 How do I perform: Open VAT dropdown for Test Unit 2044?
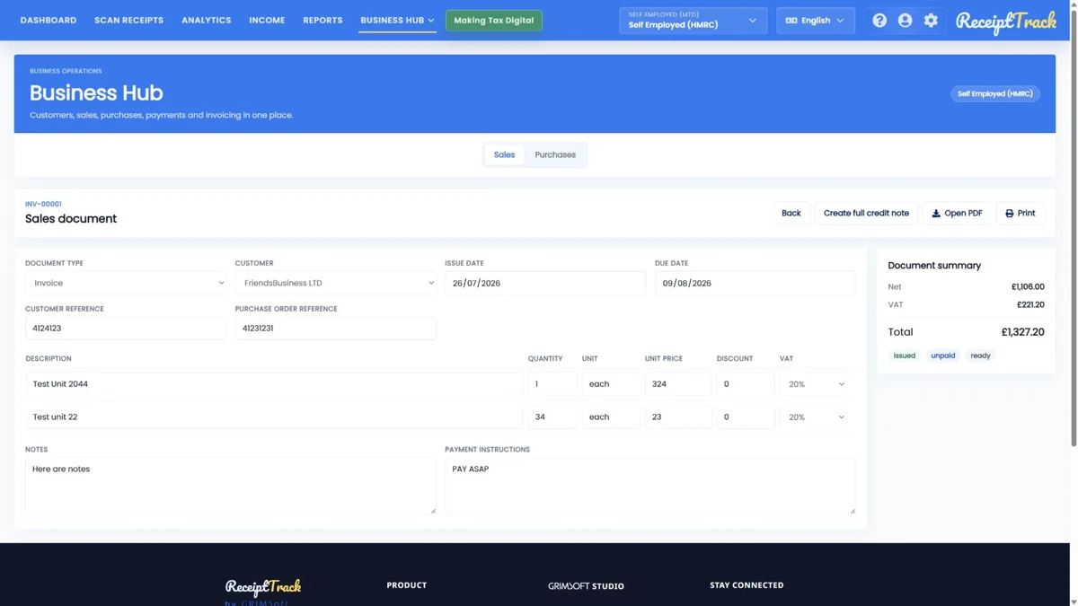tap(816, 384)
